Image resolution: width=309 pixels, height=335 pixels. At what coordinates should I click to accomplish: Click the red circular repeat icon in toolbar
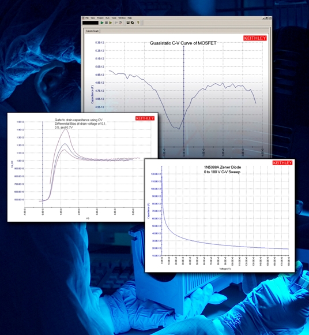click(120, 23)
